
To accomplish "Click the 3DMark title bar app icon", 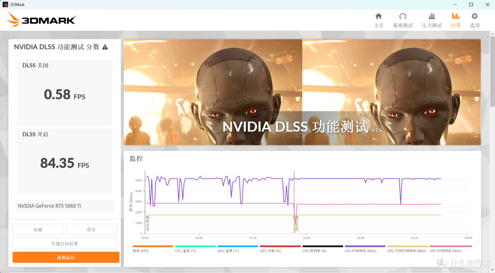I will tap(5, 5).
